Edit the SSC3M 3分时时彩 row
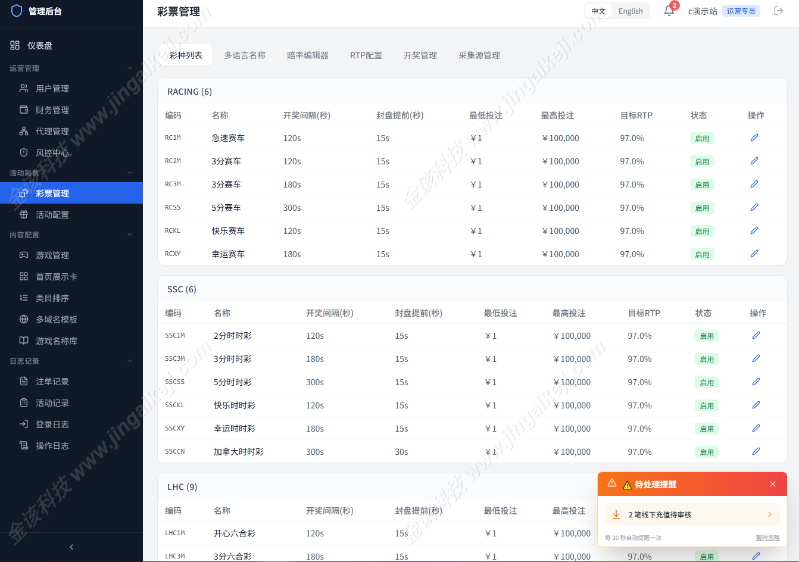799x562 pixels. (756, 358)
